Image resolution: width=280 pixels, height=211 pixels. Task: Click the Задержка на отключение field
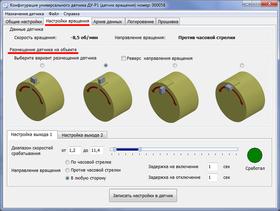[212, 177]
